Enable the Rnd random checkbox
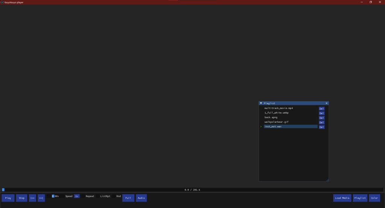Screen dimensions: 385x208 click(114, 196)
